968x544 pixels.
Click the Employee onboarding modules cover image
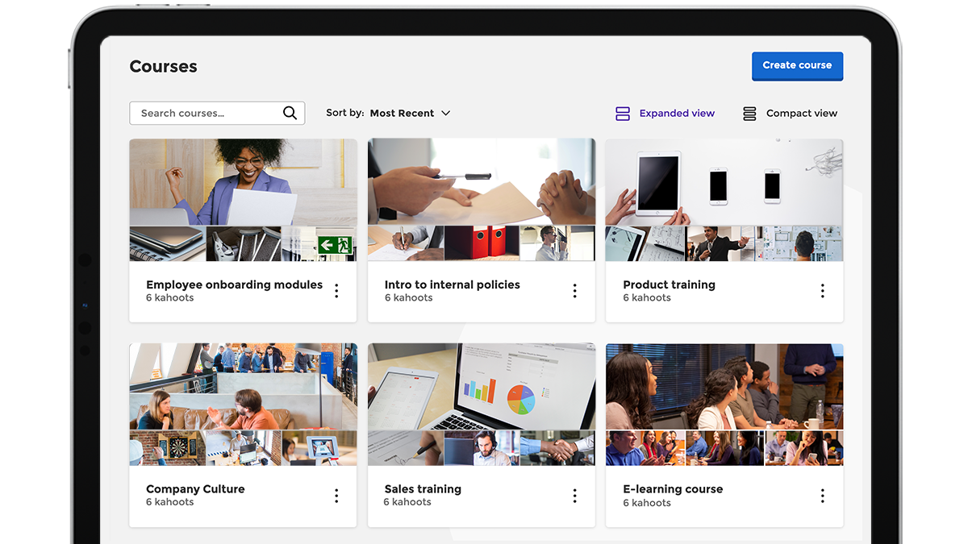tap(243, 198)
